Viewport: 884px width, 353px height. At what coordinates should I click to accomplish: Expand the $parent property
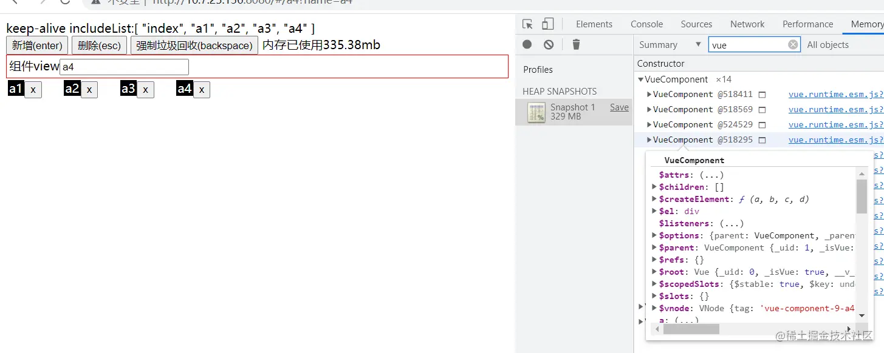[x=654, y=247]
